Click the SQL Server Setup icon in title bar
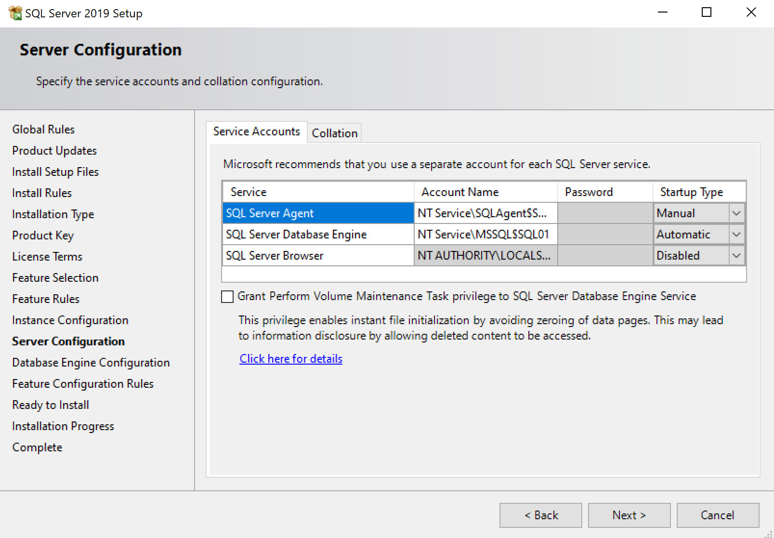The height and width of the screenshot is (538, 774). (15, 12)
